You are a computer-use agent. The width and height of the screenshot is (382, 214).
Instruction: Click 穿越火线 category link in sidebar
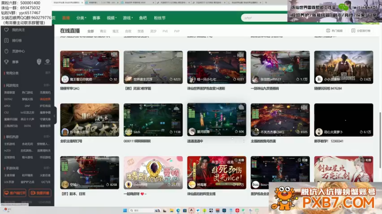point(27,99)
